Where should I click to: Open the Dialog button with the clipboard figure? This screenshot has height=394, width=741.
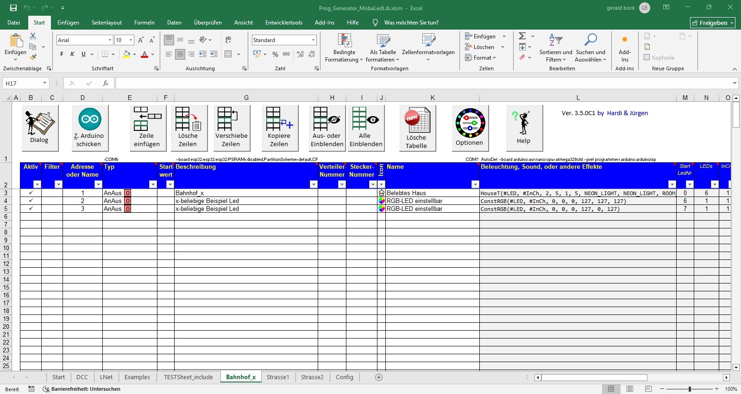tap(40, 128)
